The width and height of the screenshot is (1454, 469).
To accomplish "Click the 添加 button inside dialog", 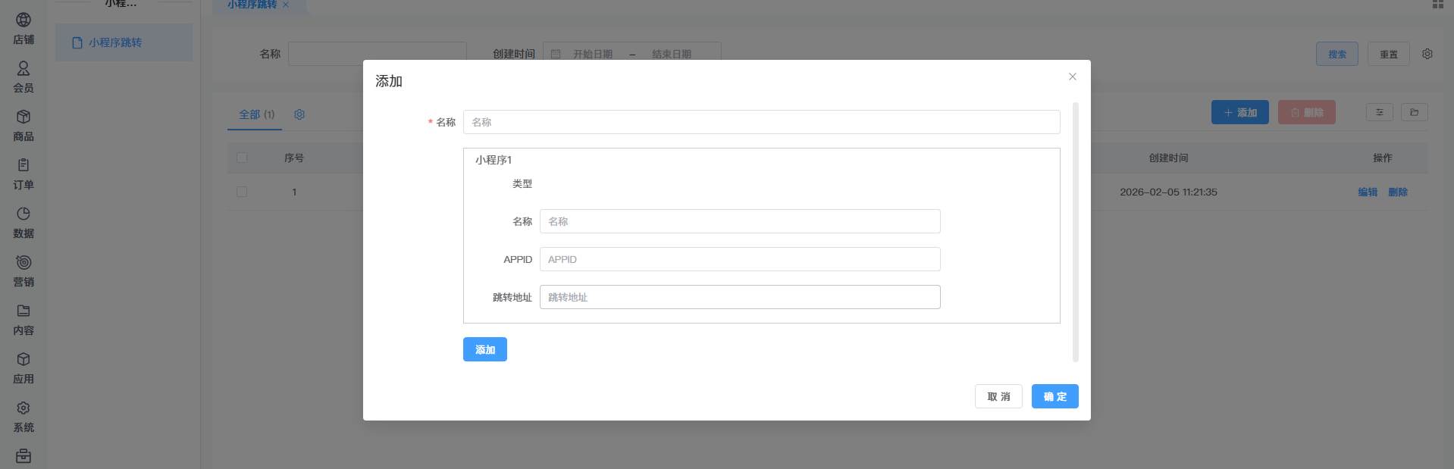I will 485,349.
